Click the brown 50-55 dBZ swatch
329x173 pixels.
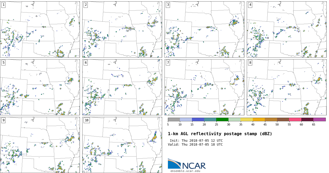coord(283,120)
